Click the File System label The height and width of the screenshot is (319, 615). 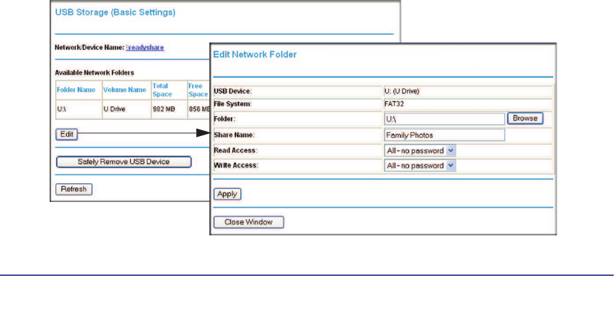(x=233, y=104)
